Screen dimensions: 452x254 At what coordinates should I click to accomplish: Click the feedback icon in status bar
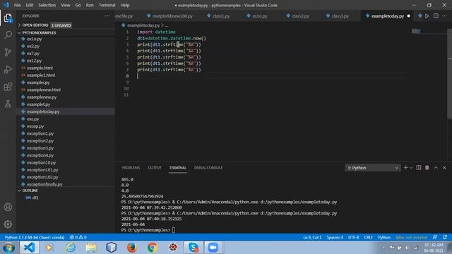pos(435,237)
